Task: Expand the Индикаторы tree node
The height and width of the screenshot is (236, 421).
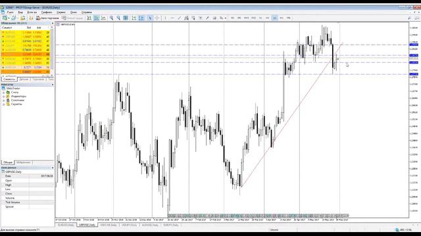Action: coord(4,96)
